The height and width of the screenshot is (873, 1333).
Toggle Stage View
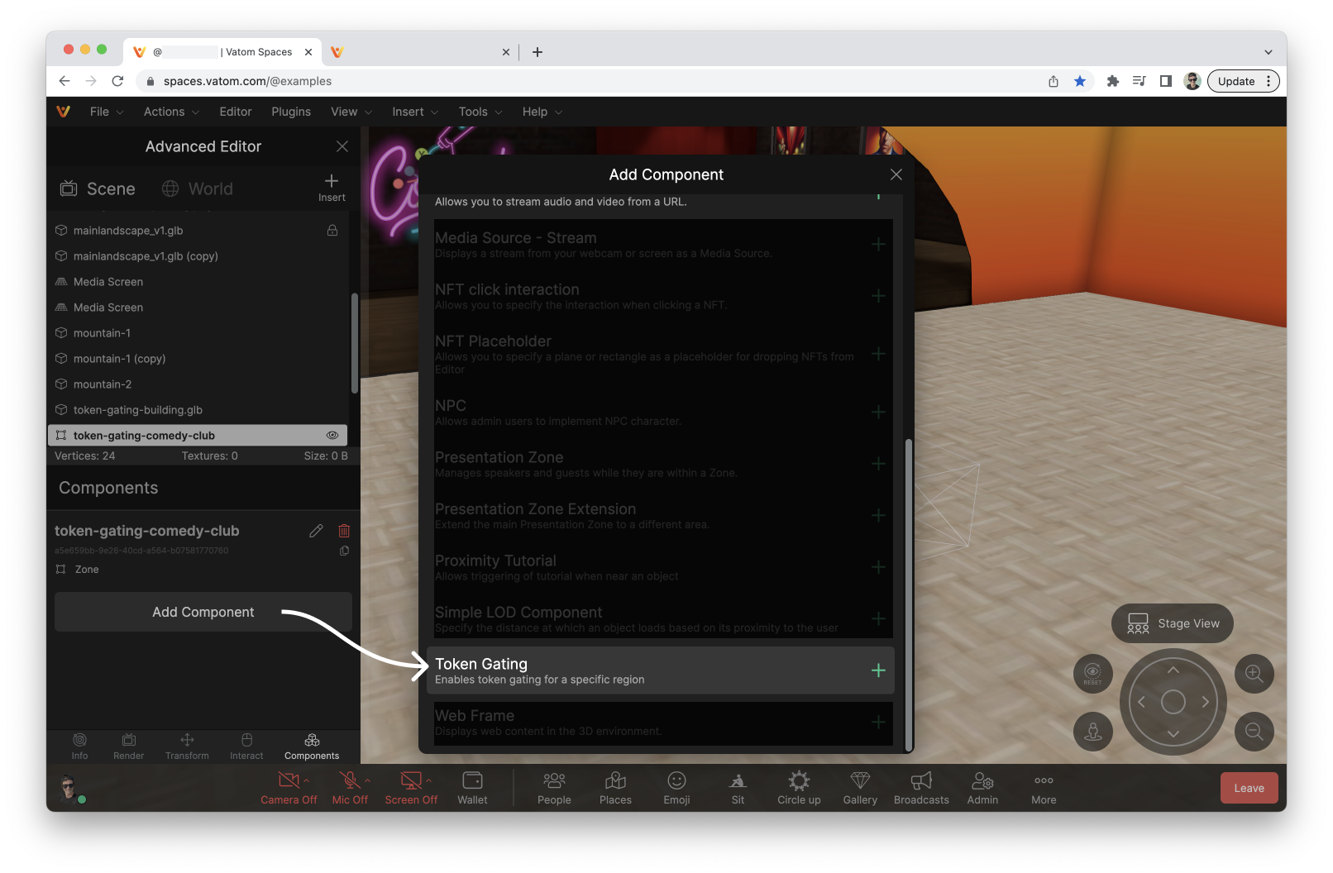click(1173, 623)
